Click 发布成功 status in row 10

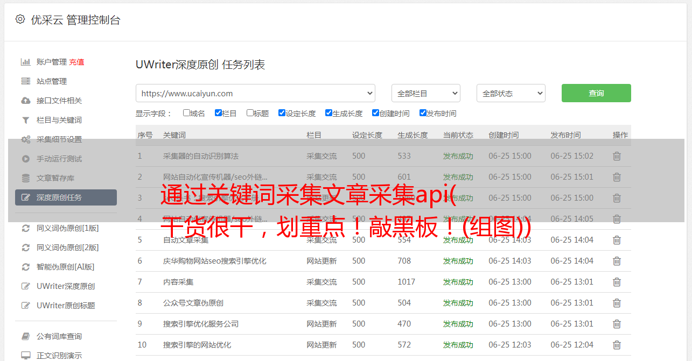(x=458, y=345)
